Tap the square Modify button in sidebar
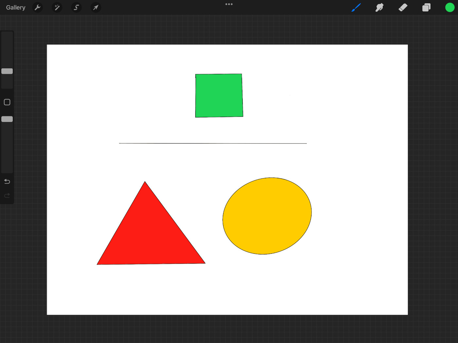The image size is (458, 343). click(x=7, y=102)
